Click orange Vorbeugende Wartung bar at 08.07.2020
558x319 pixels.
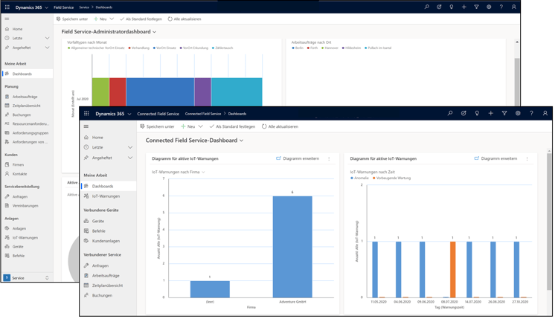[x=452, y=270]
